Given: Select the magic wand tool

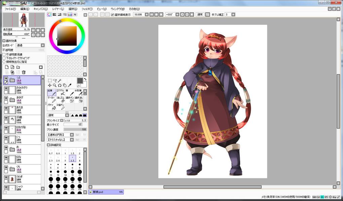Looking at the screenshot, I should 60,81.
